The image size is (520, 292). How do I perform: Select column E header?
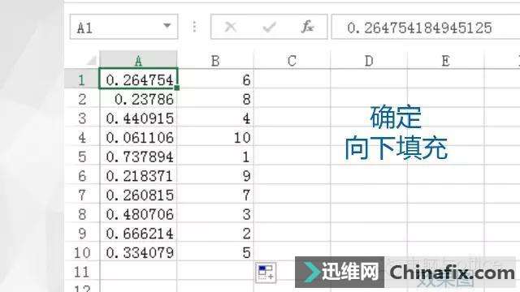(x=446, y=60)
